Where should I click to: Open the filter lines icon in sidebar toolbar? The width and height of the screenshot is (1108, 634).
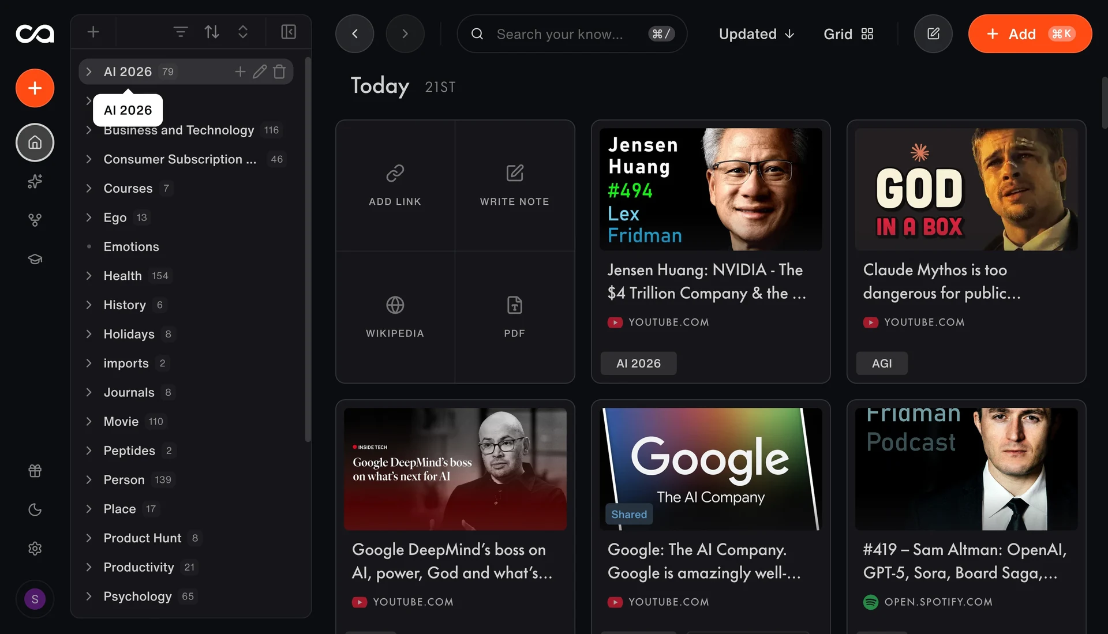pos(181,32)
